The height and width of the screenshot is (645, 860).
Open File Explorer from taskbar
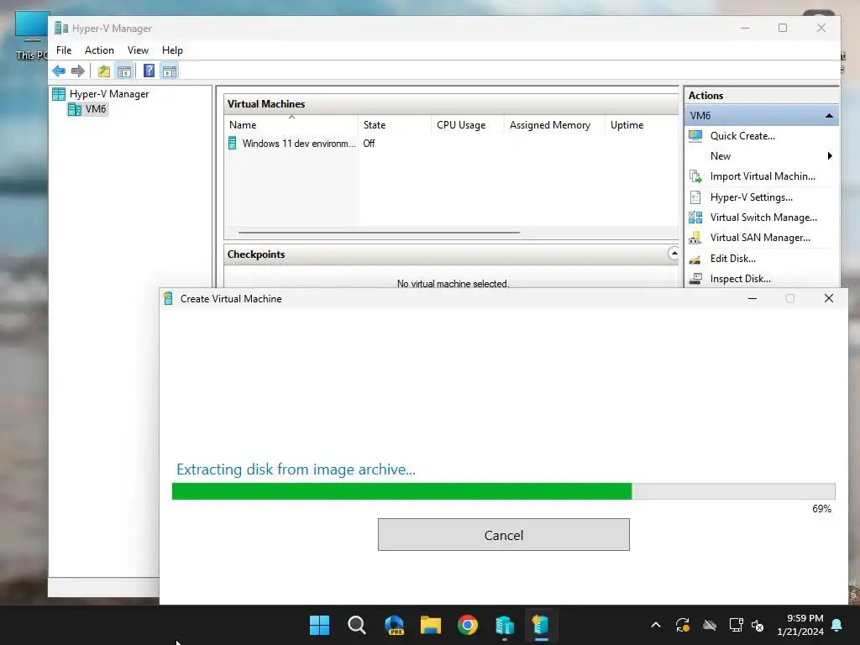click(x=431, y=625)
